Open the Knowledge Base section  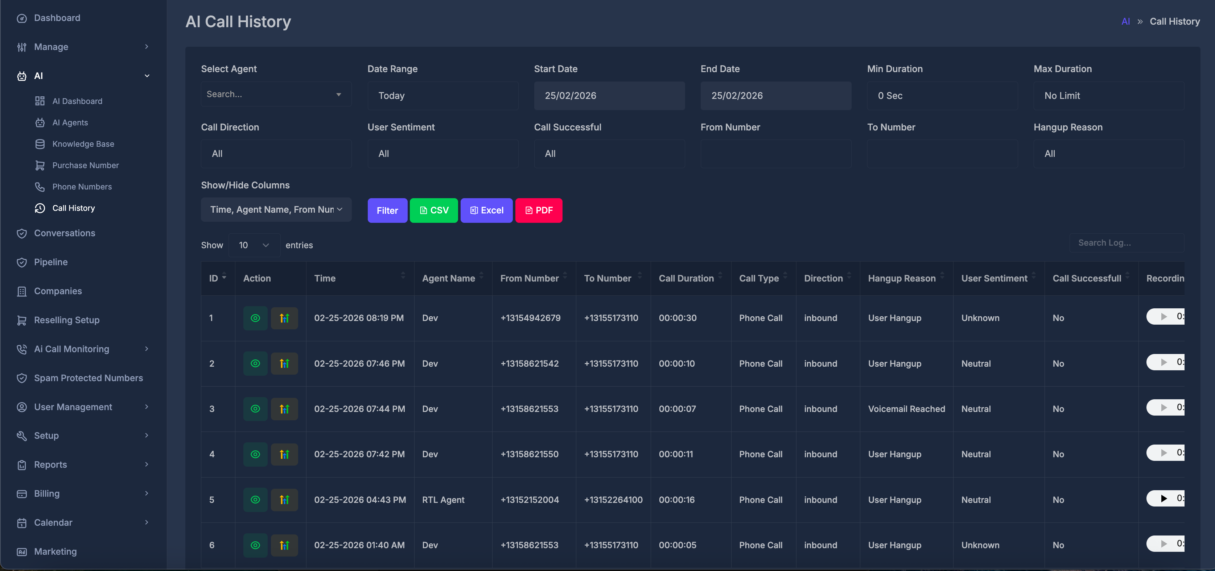(83, 144)
